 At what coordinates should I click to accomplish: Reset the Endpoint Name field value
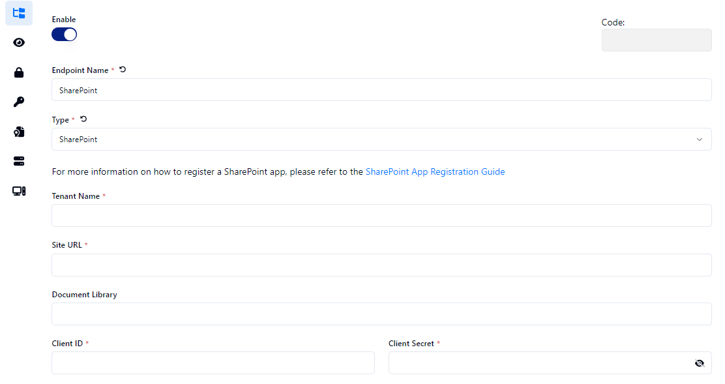tap(123, 70)
